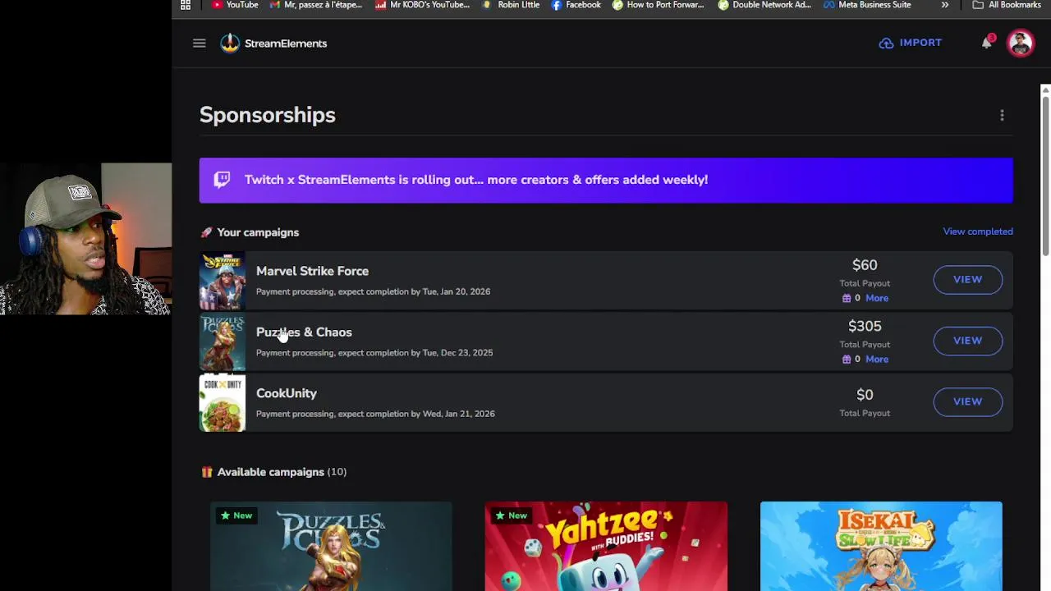This screenshot has height=591, width=1051.
Task: Click the View completed link
Action: 978,231
